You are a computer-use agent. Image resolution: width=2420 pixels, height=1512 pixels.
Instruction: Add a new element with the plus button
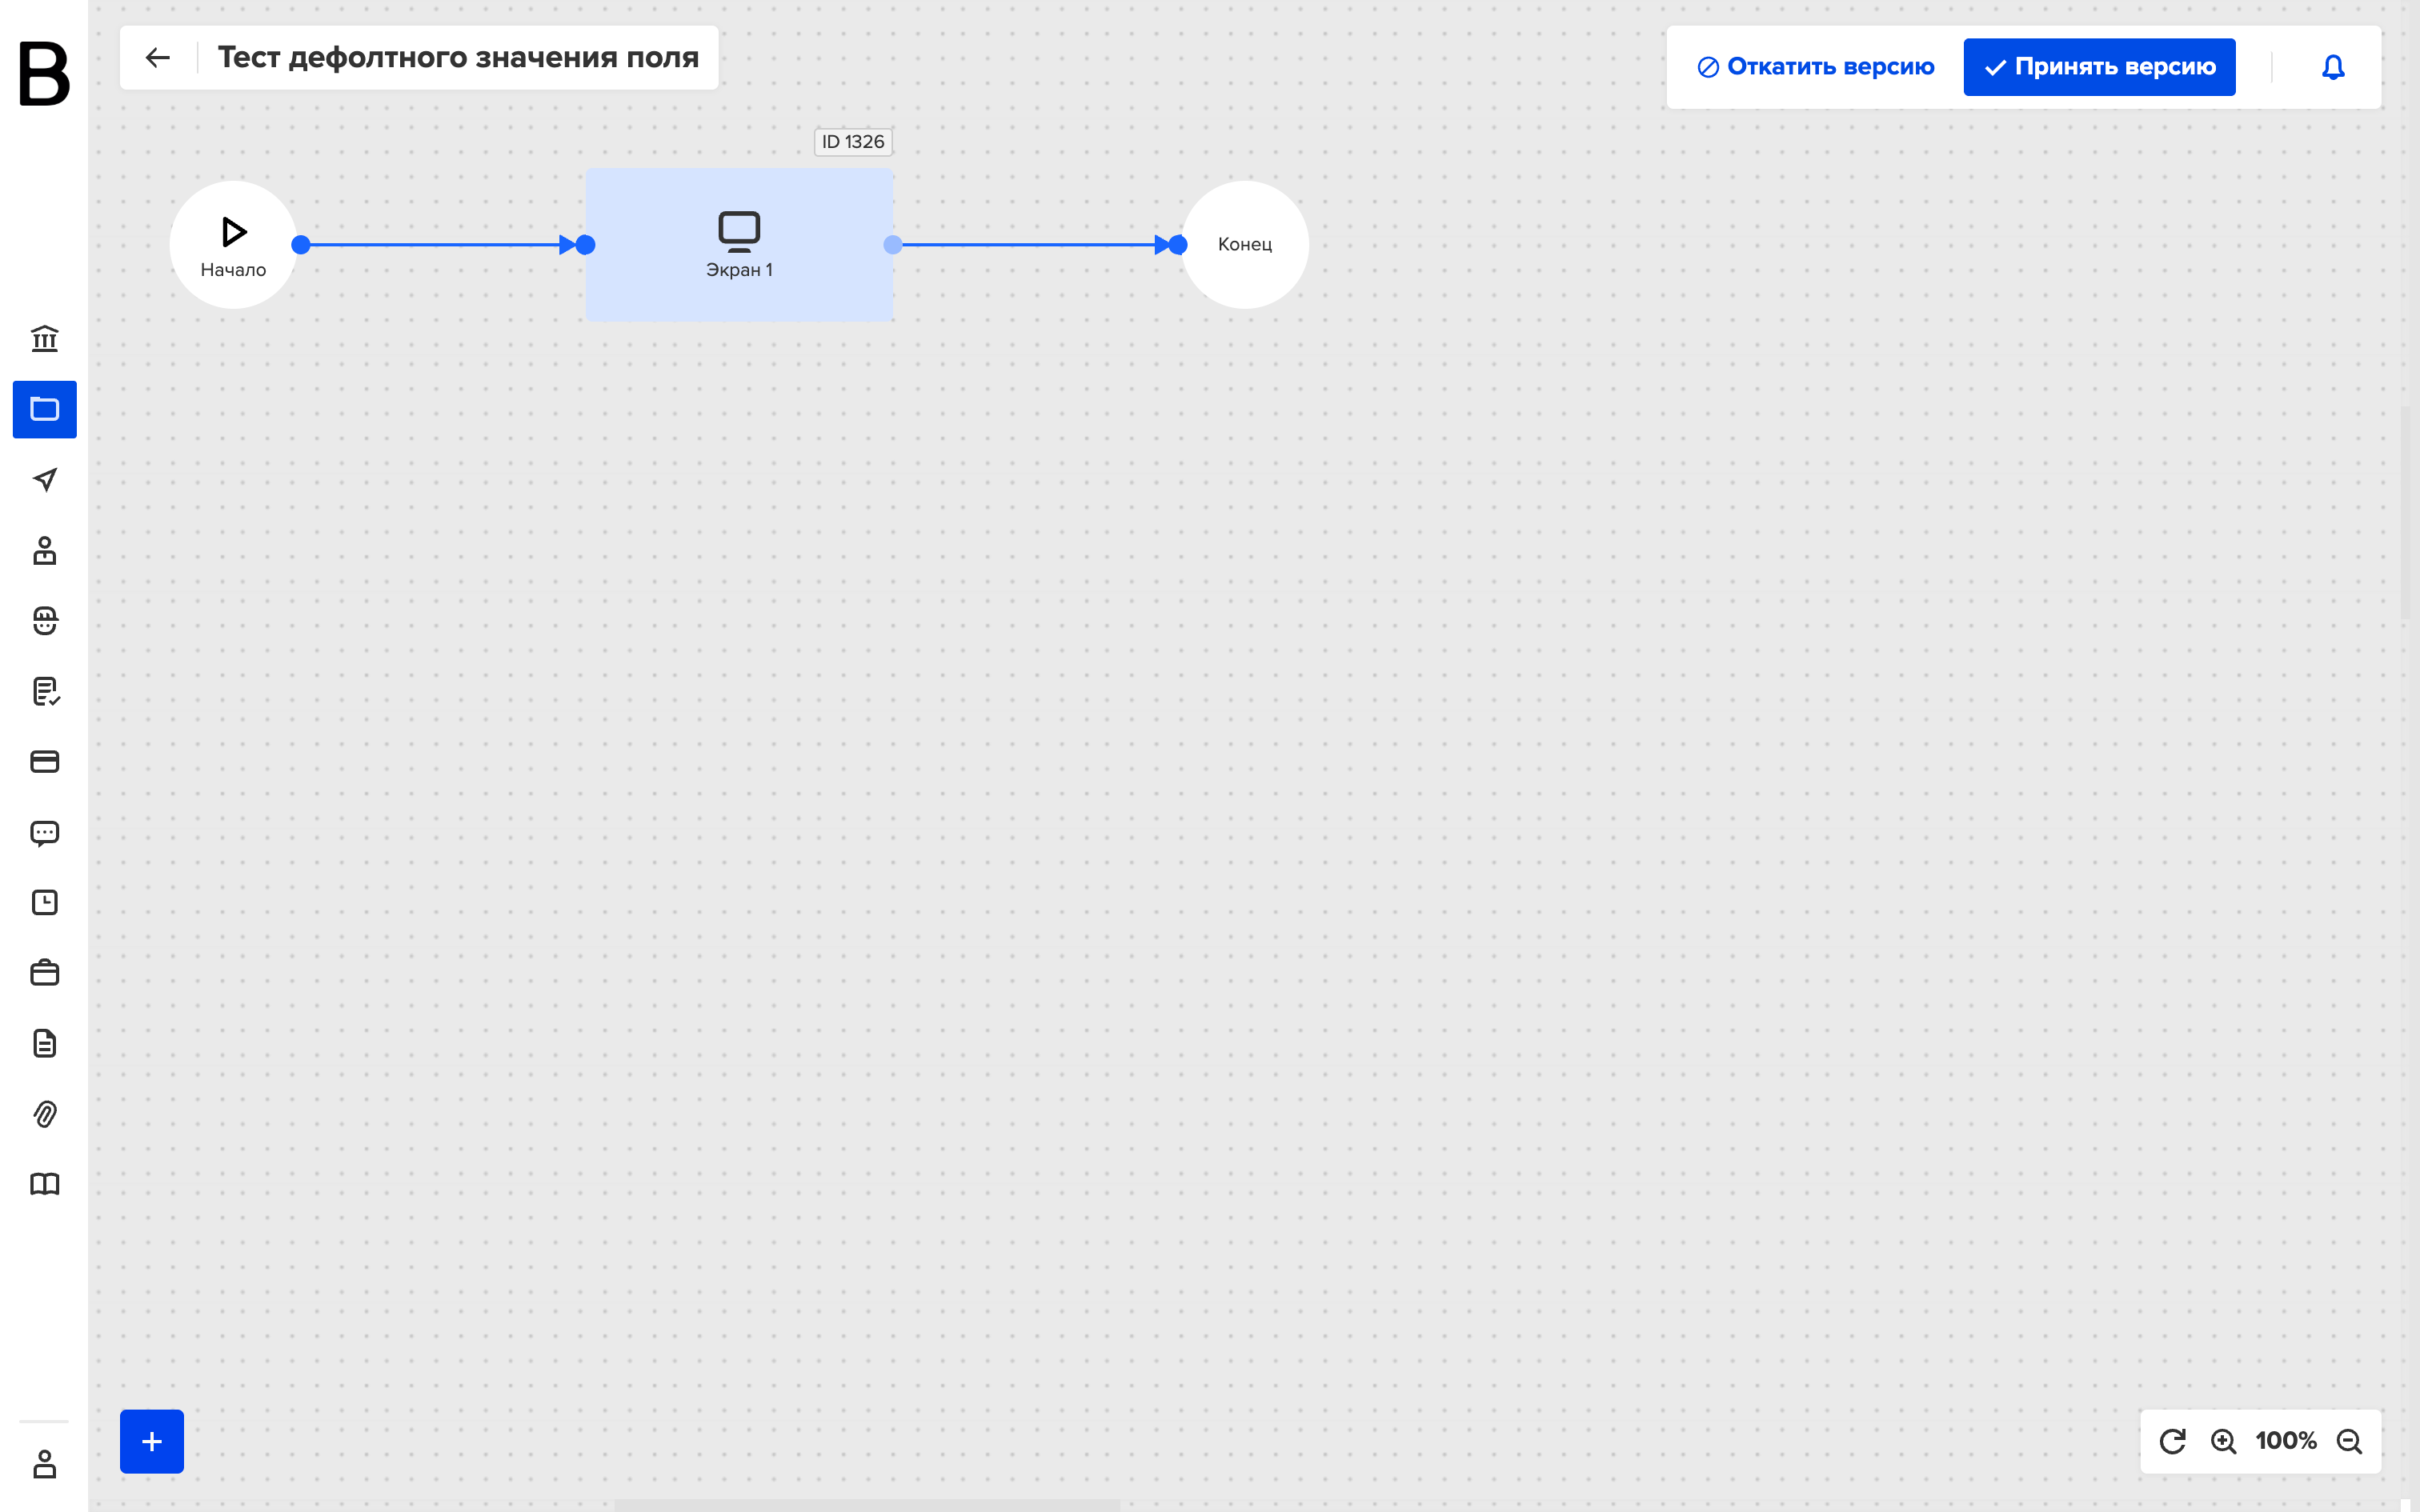(x=152, y=1441)
